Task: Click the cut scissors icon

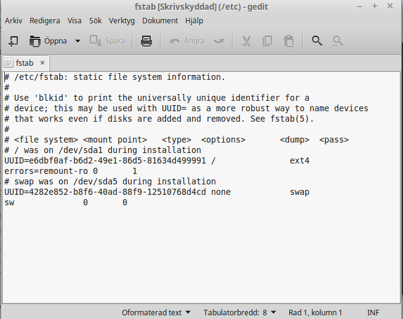Action: tap(247, 41)
